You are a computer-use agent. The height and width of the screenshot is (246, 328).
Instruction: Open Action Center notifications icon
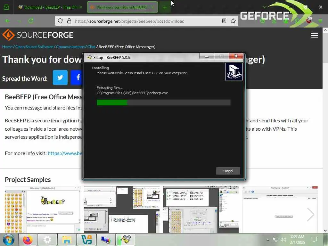point(314,240)
